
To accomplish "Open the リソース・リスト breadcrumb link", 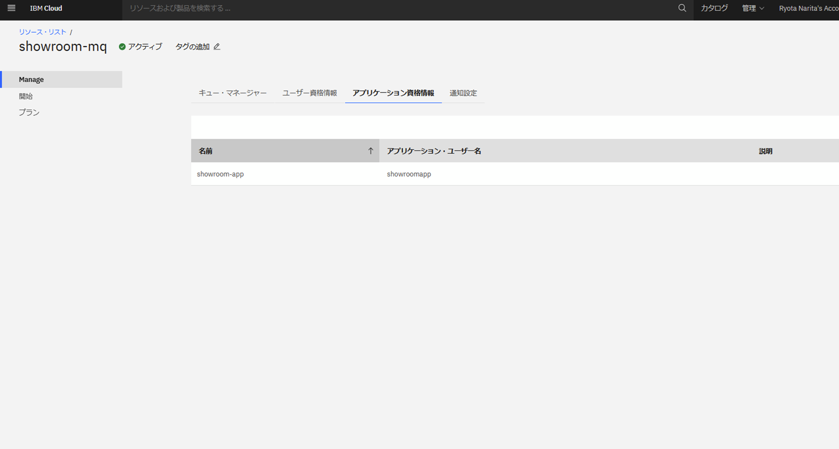I will click(x=42, y=32).
